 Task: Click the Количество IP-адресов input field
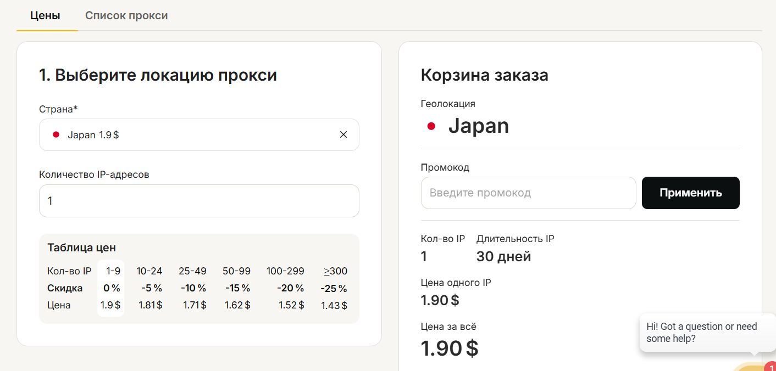coord(199,201)
